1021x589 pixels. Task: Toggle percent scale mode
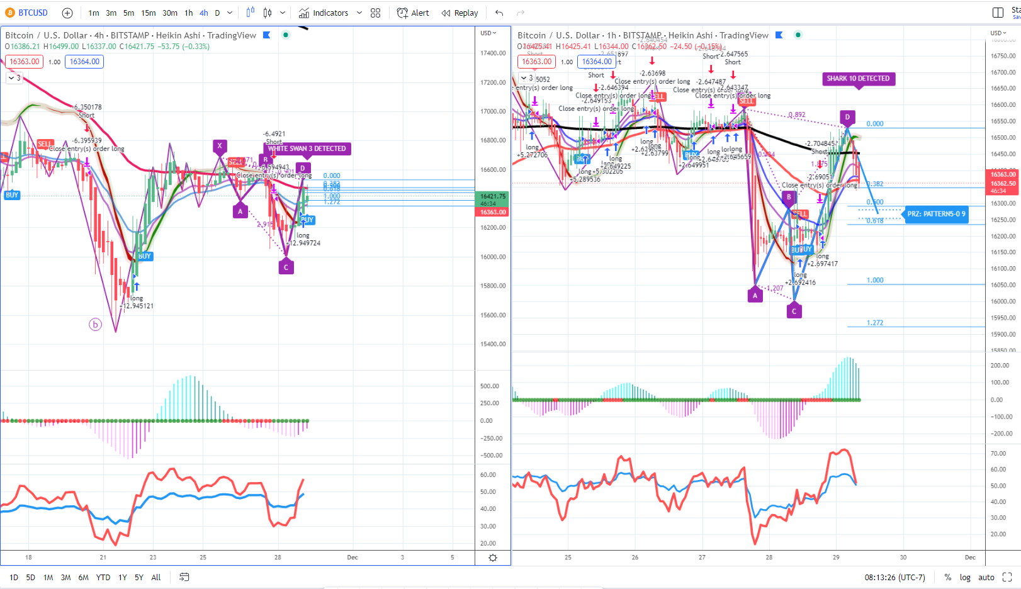click(948, 577)
